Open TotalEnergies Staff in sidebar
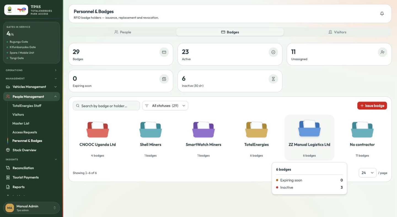The image size is (397, 217). pos(27,106)
